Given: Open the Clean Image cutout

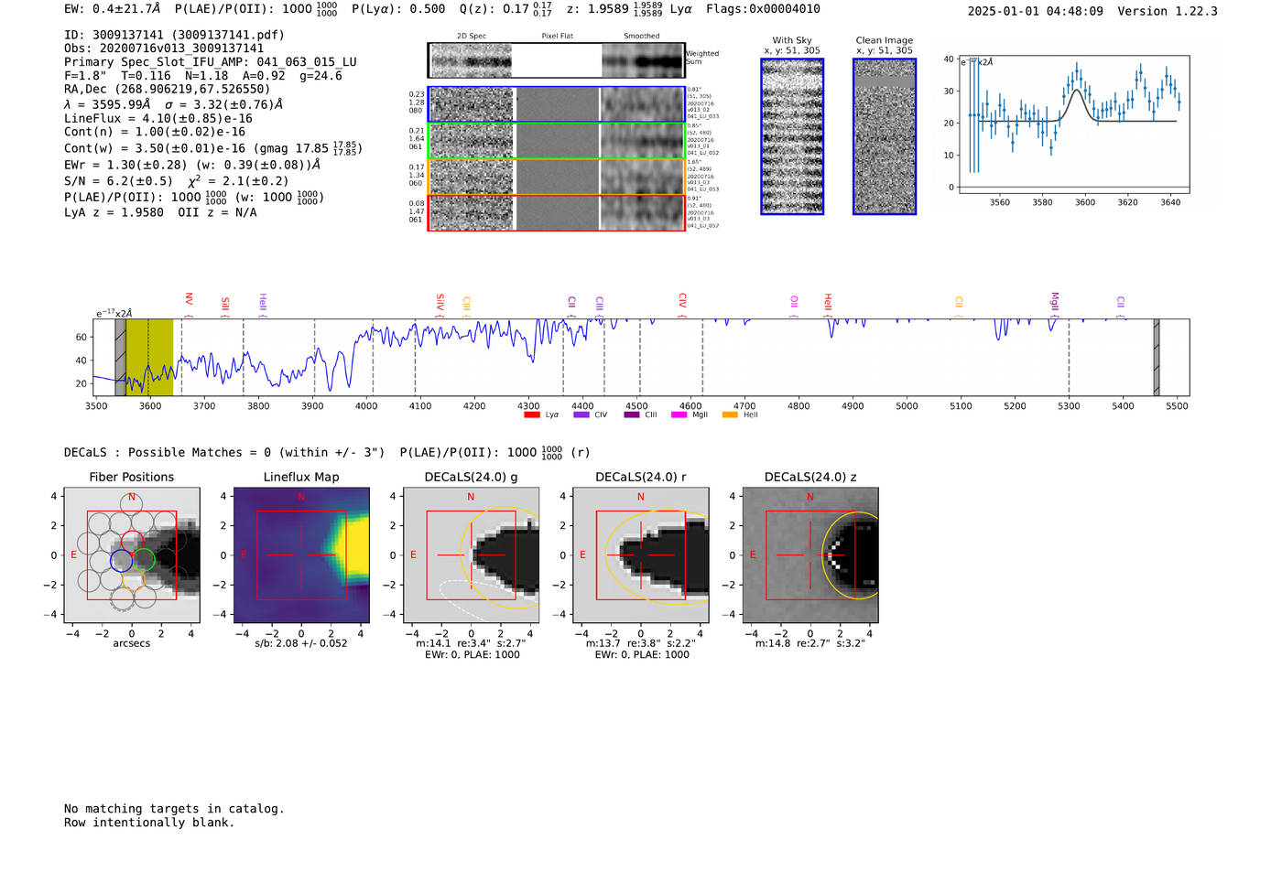Looking at the screenshot, I should (885, 136).
